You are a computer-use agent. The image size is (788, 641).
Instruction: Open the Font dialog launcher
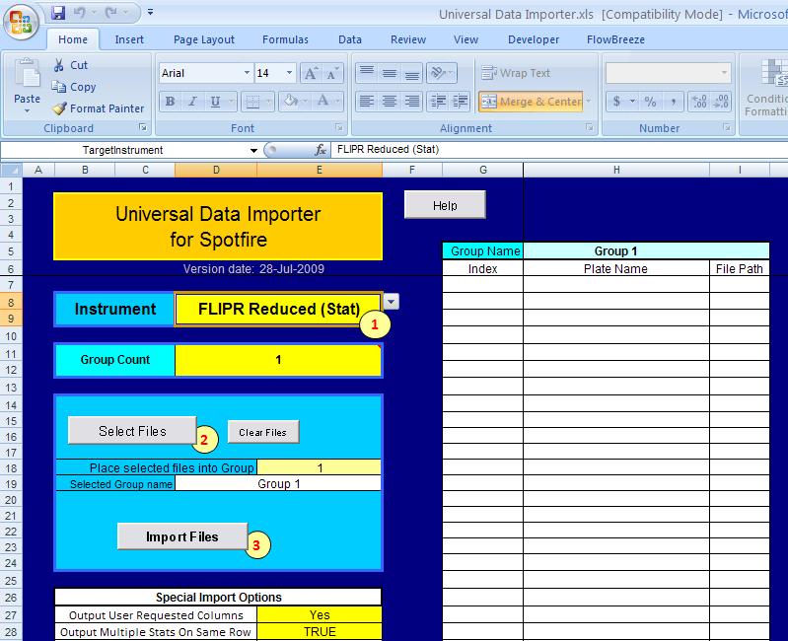tap(339, 127)
